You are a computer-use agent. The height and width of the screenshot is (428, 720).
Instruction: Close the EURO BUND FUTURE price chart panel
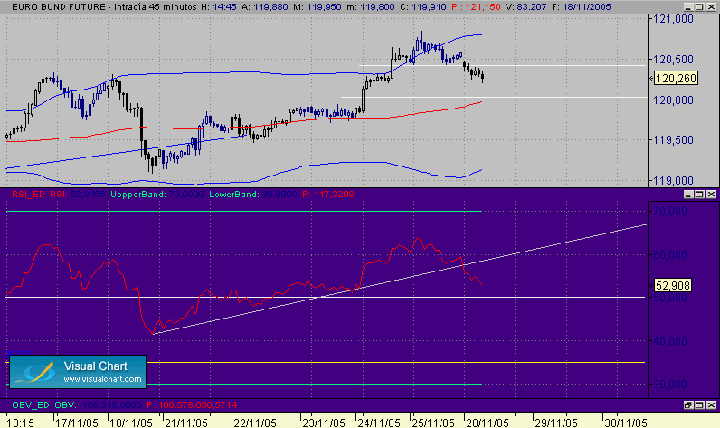[711, 7]
